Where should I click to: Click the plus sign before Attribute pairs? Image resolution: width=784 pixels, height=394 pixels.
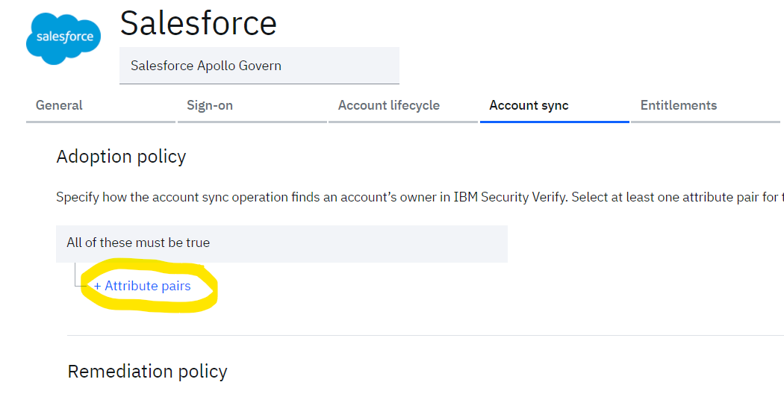point(98,286)
